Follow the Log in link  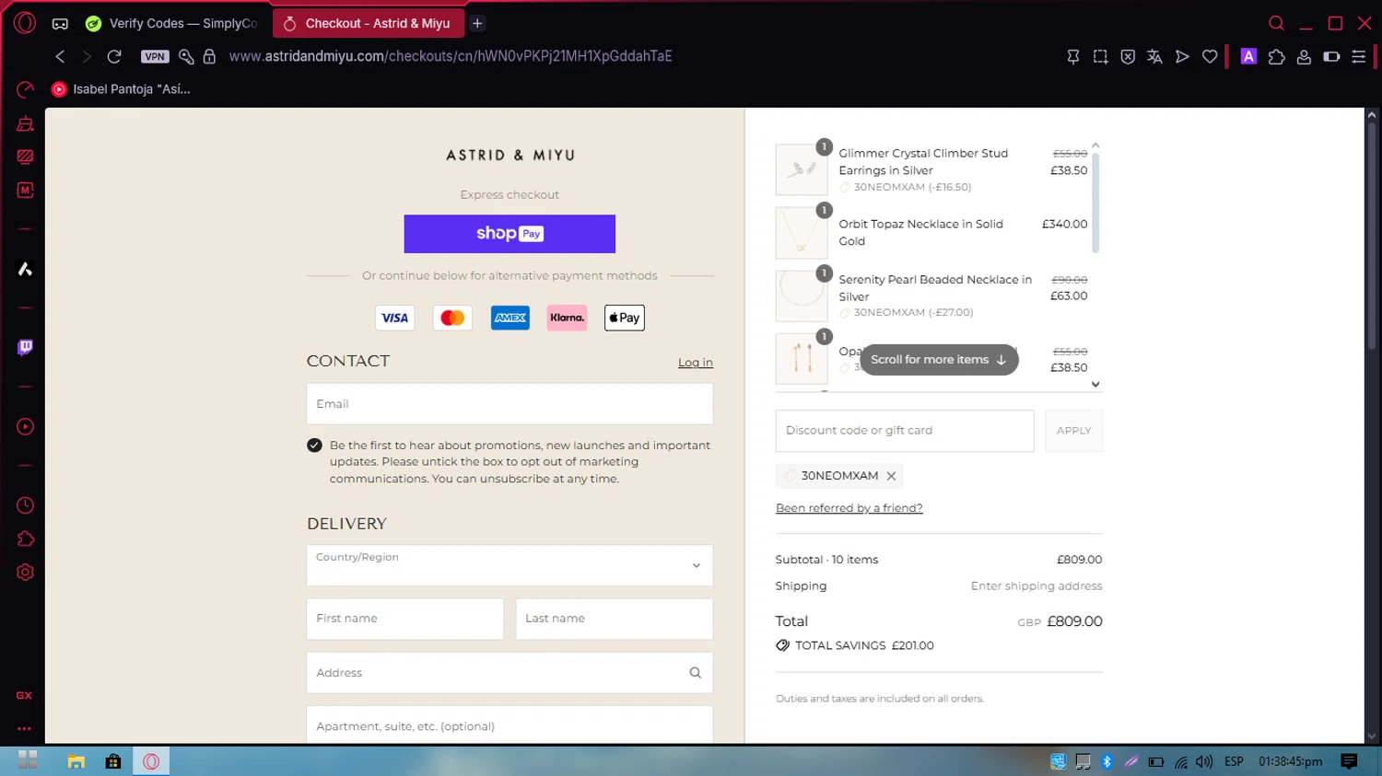pyautogui.click(x=696, y=363)
